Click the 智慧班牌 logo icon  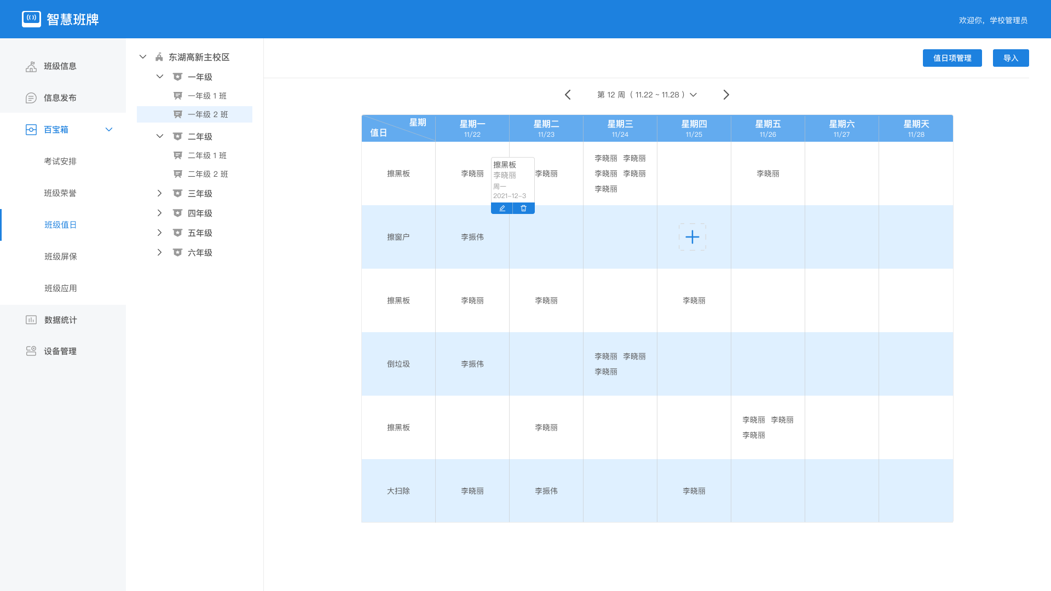31,19
